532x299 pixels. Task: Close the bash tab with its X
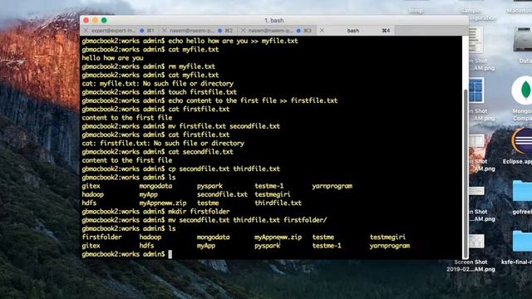point(322,31)
